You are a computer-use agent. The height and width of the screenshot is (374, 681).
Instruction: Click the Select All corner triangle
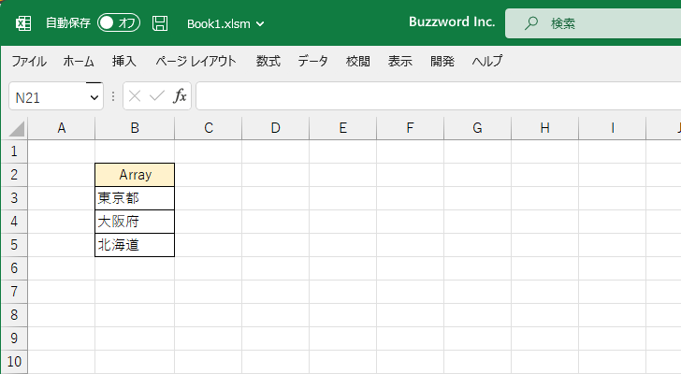pos(17,129)
